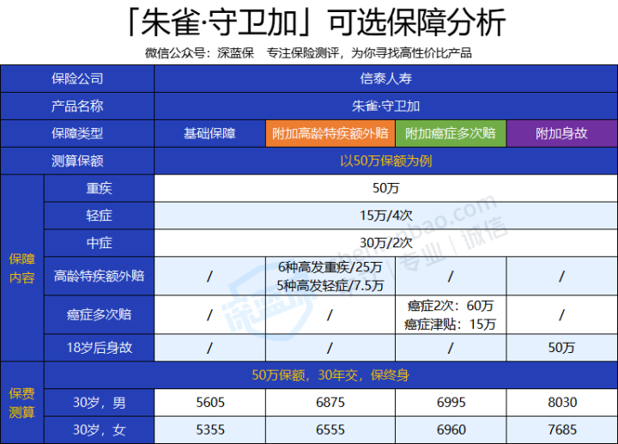
Task: Click the 6种高发重疾/25万 cell
Action: tap(330, 276)
